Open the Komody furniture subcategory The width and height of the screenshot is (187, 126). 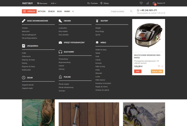99,63
